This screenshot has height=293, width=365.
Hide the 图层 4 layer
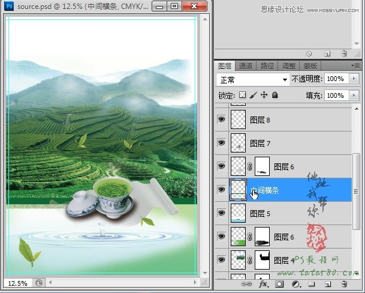[221, 259]
